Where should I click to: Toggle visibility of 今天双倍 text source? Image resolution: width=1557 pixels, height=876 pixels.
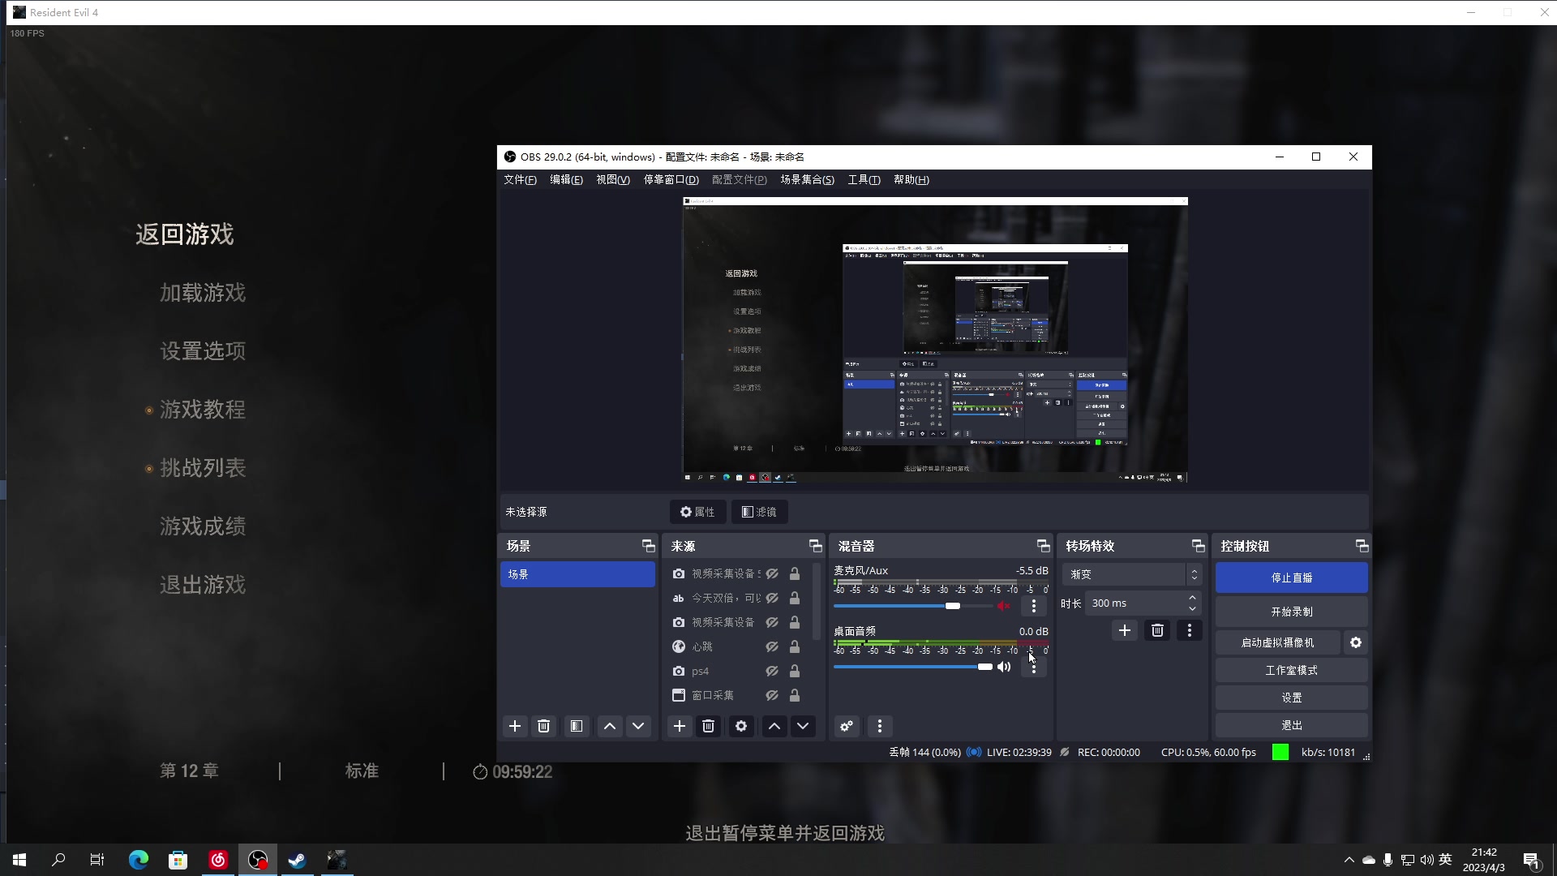pos(772,598)
